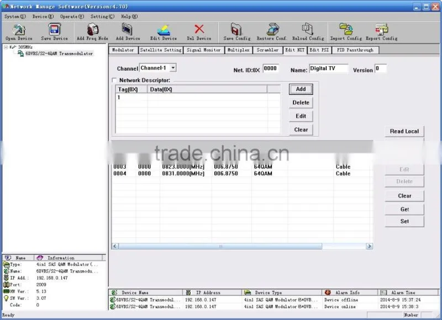This screenshot has width=442, height=320.
Task: Click the device icon of the offline alarm row
Action: point(113,300)
